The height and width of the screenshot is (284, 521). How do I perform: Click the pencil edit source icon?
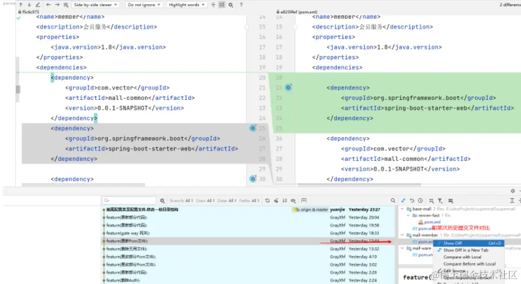(x=38, y=5)
